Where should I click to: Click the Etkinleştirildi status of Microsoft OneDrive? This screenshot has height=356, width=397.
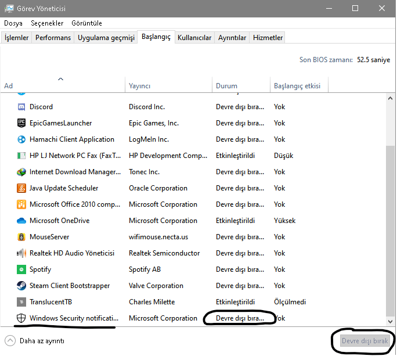tap(235, 221)
